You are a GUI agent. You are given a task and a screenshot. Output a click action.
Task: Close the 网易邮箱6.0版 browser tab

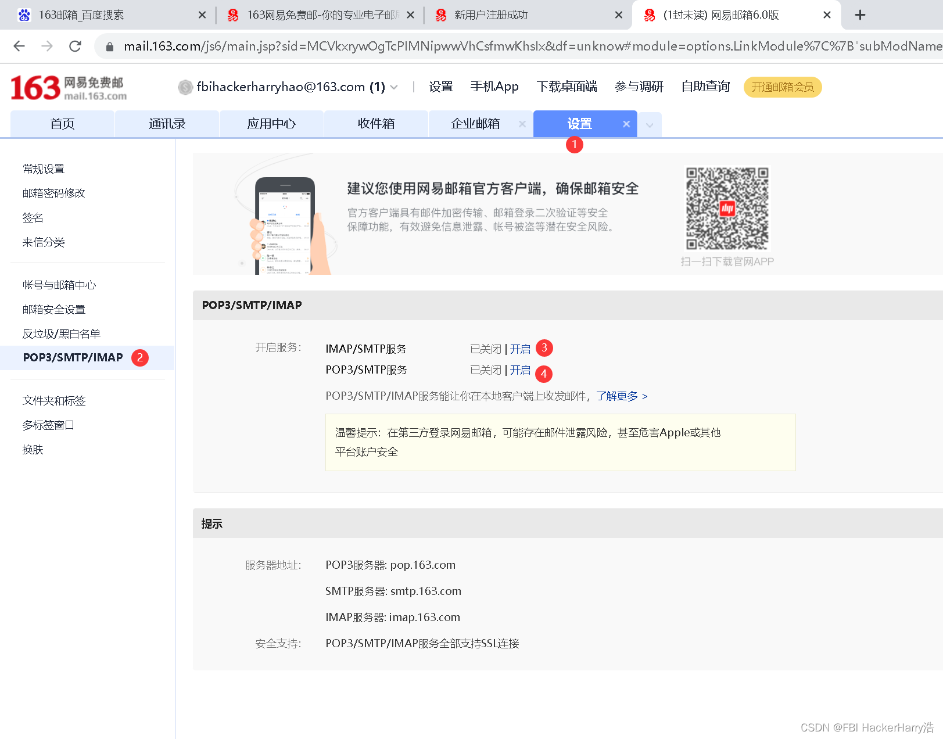[827, 15]
